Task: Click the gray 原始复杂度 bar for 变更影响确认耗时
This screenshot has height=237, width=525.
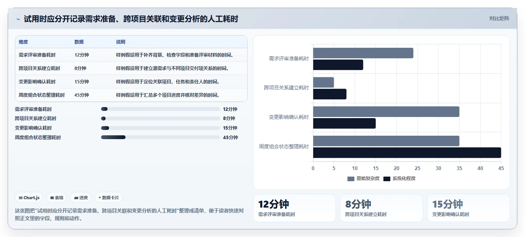Action: tap(386, 112)
